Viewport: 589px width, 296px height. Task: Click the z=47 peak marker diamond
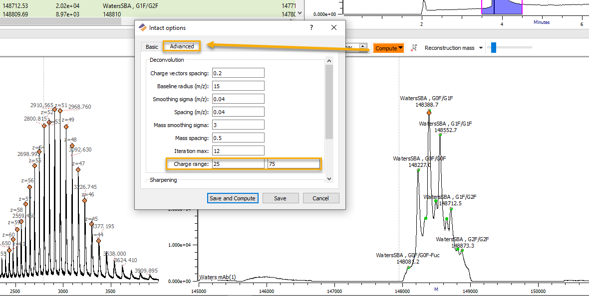coord(78,170)
